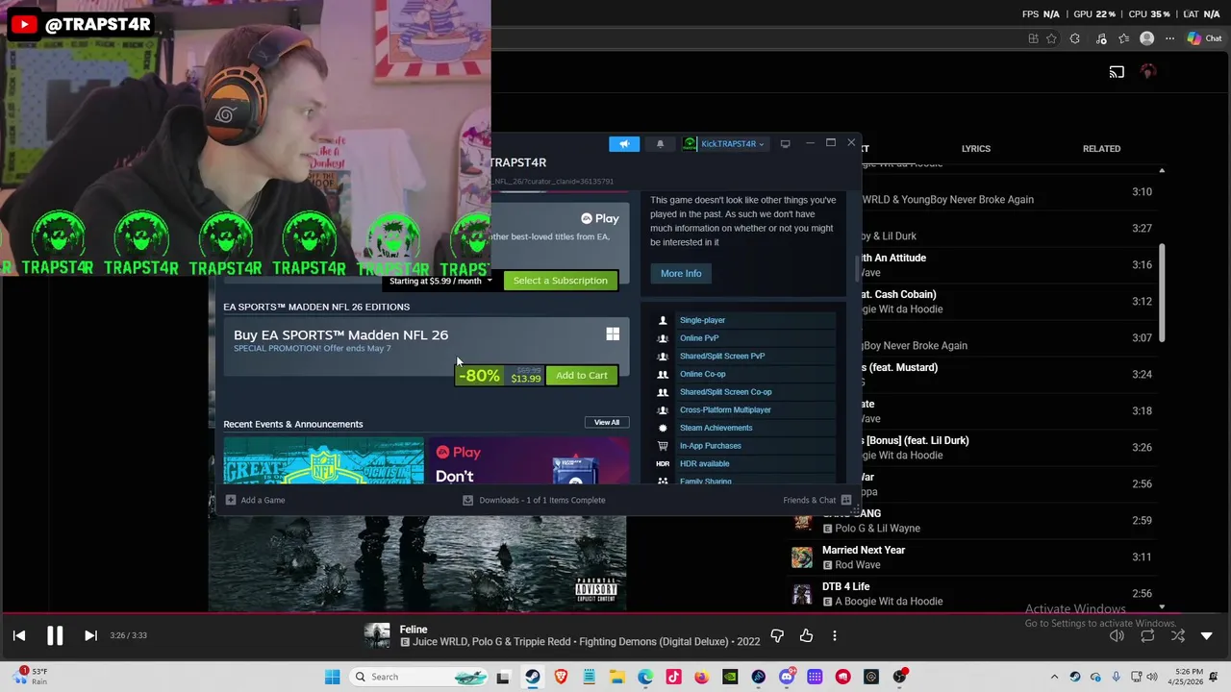Open the KickTRAPST4R account dropdown
Screen dimensions: 1231x692
[724, 144]
